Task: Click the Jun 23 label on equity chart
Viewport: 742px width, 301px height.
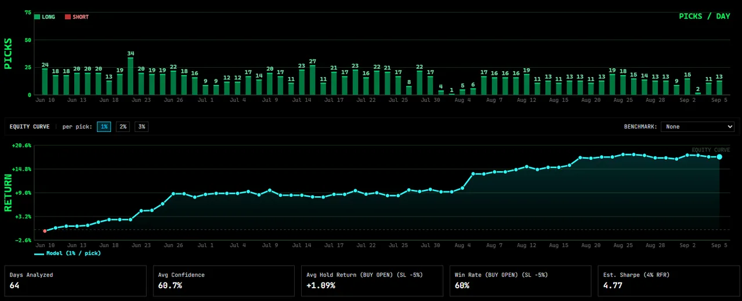Action: 141,245
